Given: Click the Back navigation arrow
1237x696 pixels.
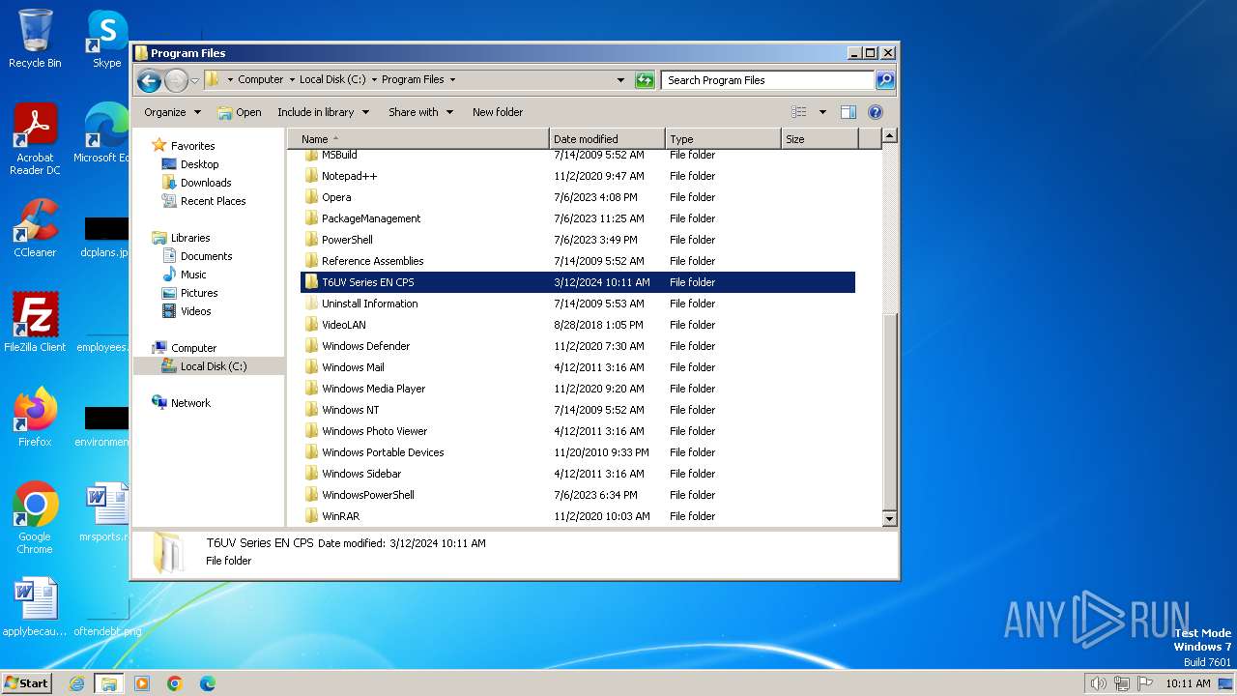Looking at the screenshot, I should (149, 80).
